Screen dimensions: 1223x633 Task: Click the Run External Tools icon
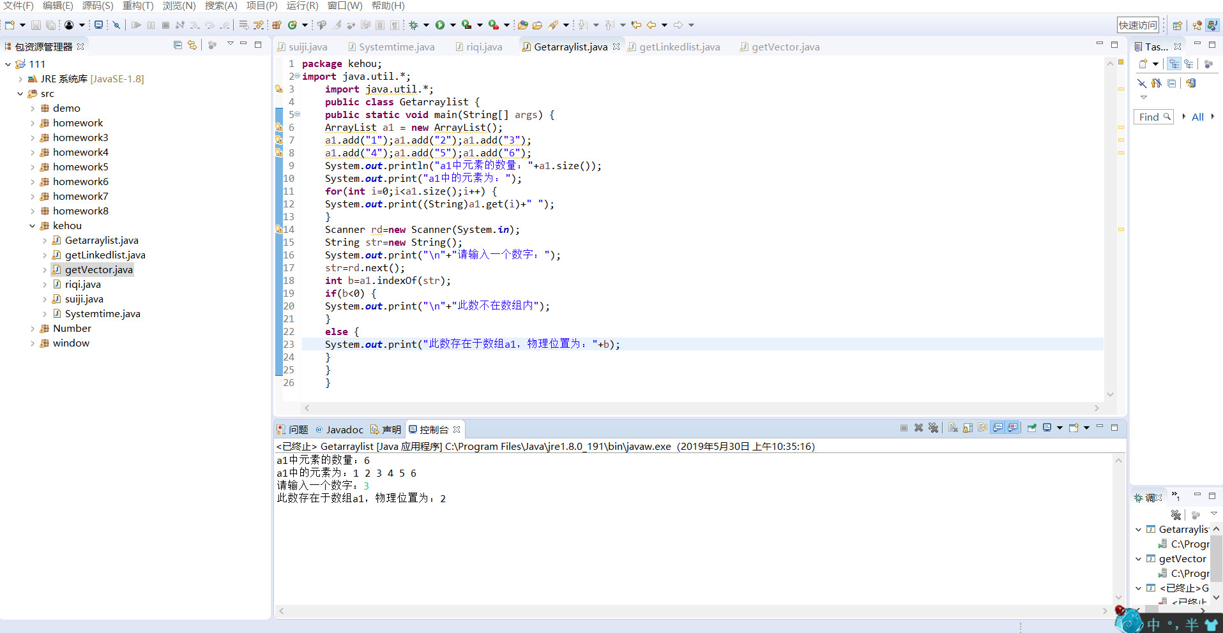[494, 25]
